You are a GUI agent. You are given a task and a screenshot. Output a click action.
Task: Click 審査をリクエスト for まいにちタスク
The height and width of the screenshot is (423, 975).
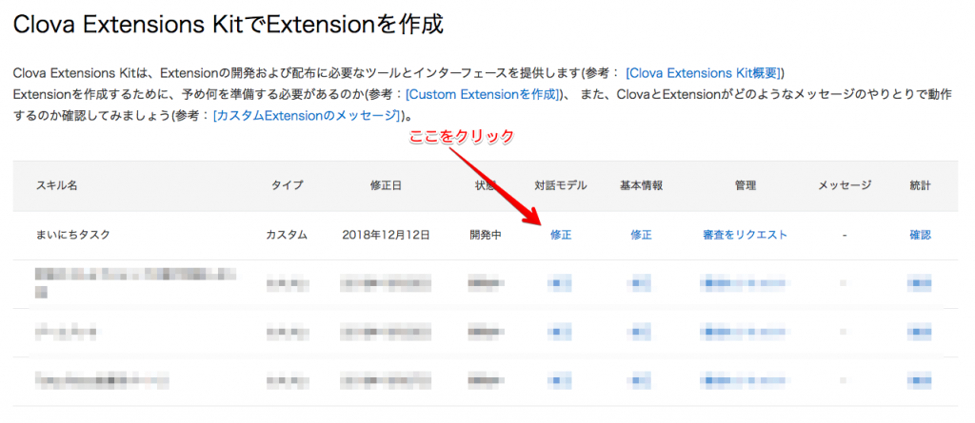click(x=745, y=235)
